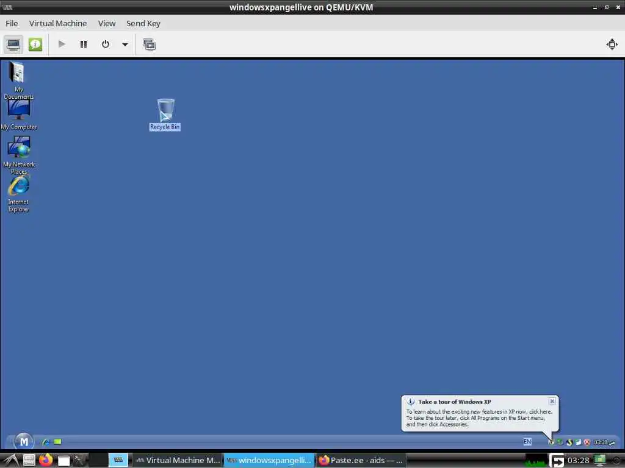Switch the viewer to fullscreen
This screenshot has height=468, width=625.
pyautogui.click(x=612, y=44)
